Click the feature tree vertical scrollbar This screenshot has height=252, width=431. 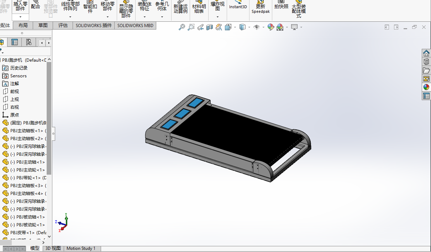pyautogui.click(x=49, y=118)
